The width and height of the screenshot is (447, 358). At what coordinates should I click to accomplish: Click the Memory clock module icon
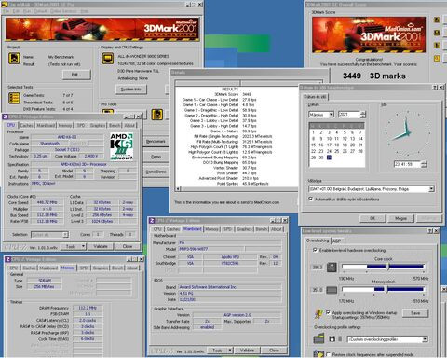point(332,290)
